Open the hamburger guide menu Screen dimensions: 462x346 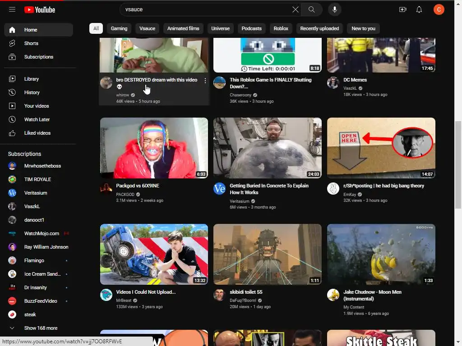[x=12, y=9]
